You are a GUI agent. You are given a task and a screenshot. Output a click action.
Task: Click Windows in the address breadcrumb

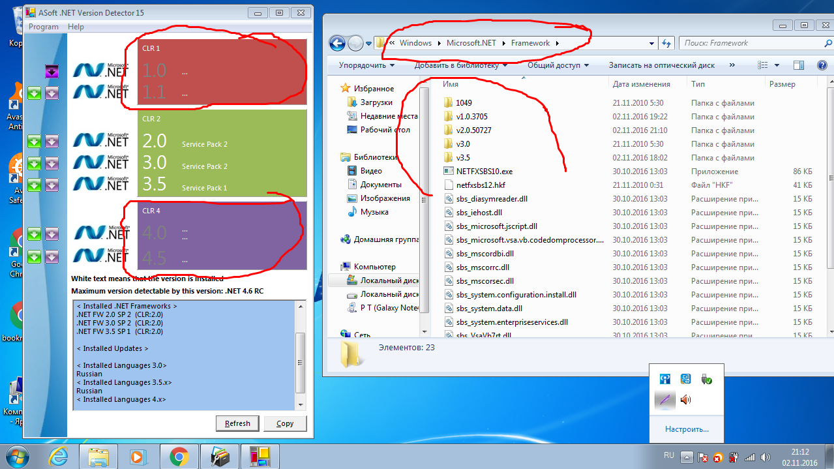415,43
